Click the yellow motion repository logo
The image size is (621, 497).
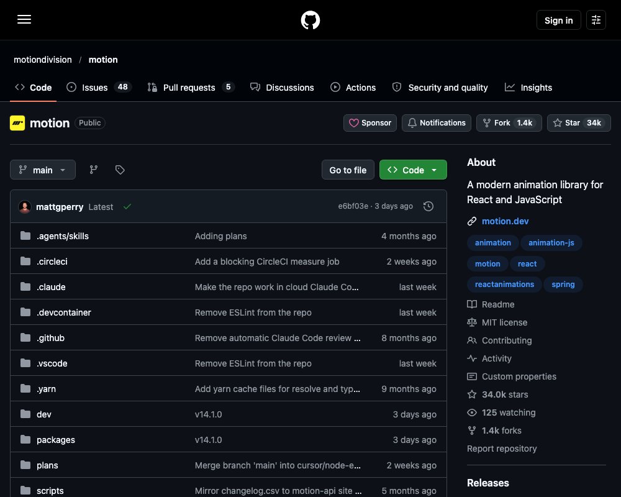pos(17,123)
